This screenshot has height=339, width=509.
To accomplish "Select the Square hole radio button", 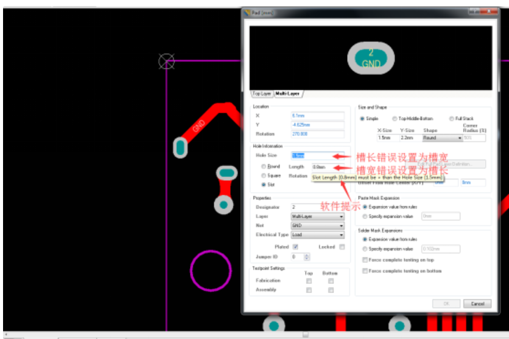I will click(x=264, y=175).
